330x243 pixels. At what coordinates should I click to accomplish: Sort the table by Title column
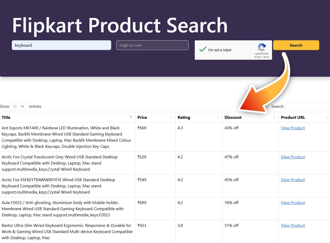point(67,117)
